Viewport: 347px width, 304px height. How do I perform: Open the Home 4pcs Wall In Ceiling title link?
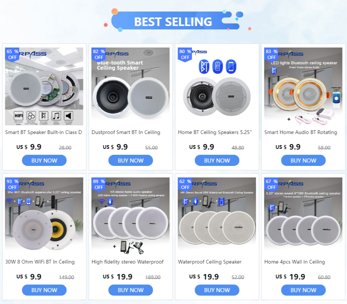click(295, 262)
